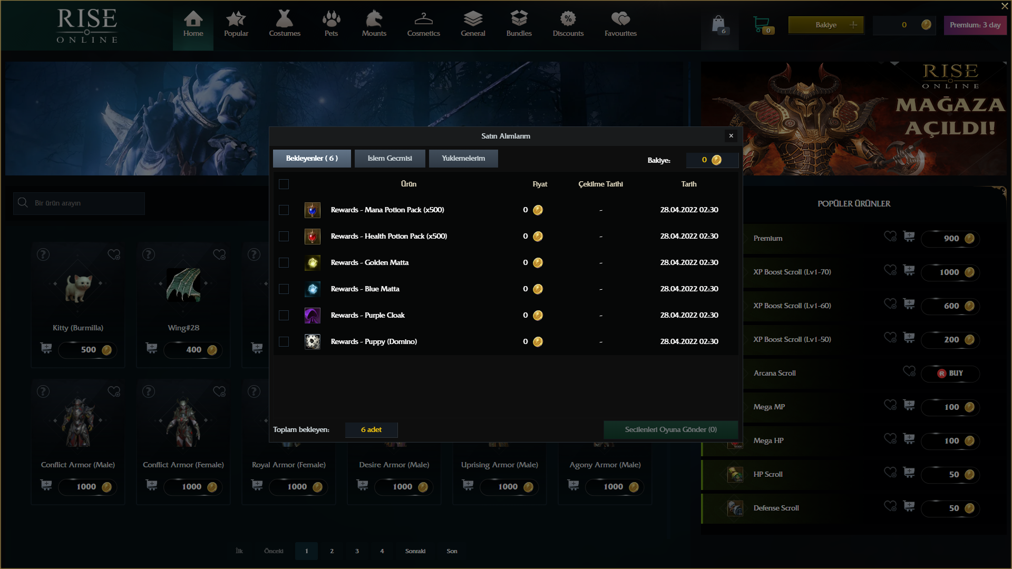Favourite the Wing#28 item
This screenshot has width=1012, height=569.
coord(219,254)
